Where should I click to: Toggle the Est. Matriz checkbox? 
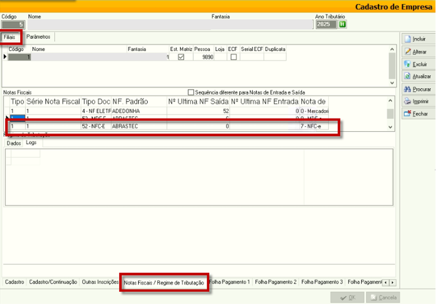click(x=181, y=57)
